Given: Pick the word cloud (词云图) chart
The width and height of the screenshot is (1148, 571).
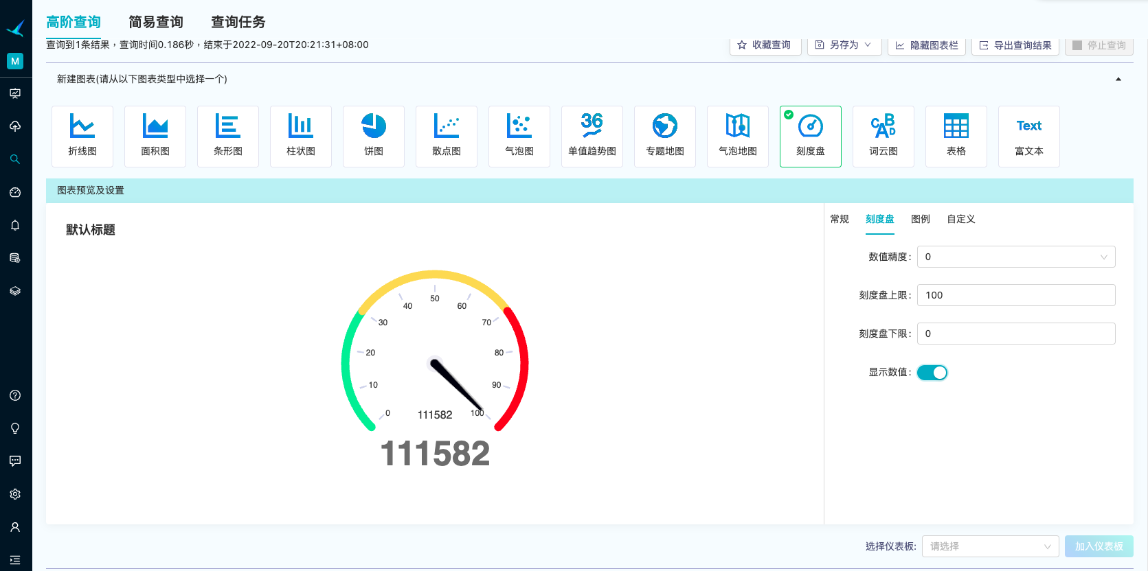Looking at the screenshot, I should click(883, 137).
